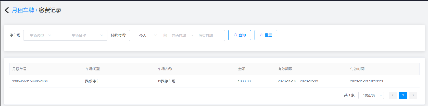Click the 金额 column header
Screen dimensions: 428x106
click(x=242, y=69)
